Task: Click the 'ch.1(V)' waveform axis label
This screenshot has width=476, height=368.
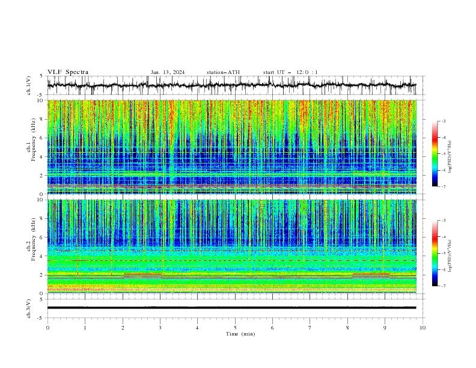Action: pyautogui.click(x=29, y=85)
